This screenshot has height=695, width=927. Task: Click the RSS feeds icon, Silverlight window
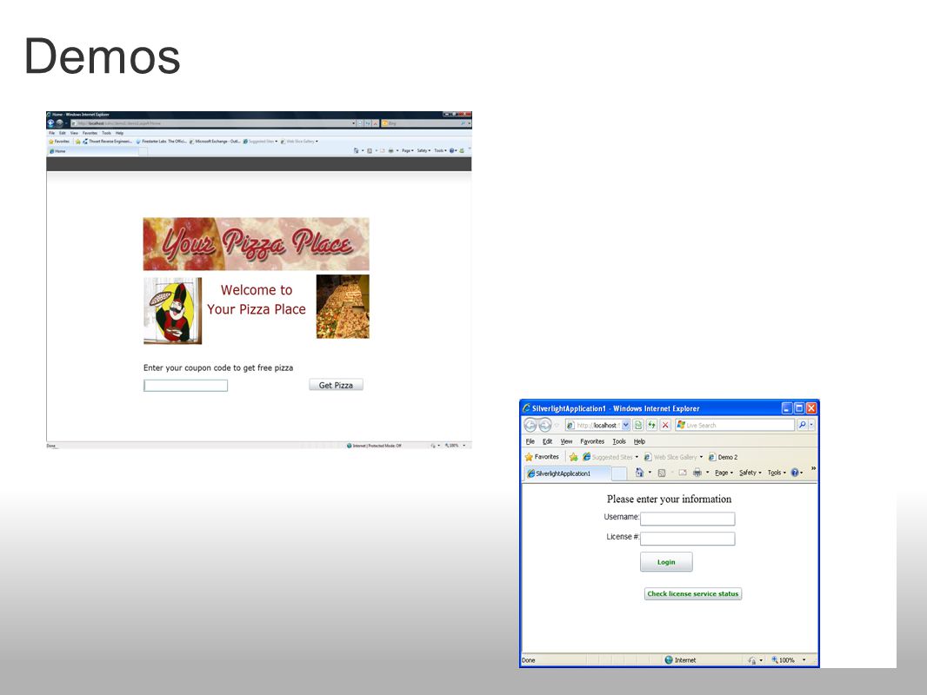[x=662, y=473]
